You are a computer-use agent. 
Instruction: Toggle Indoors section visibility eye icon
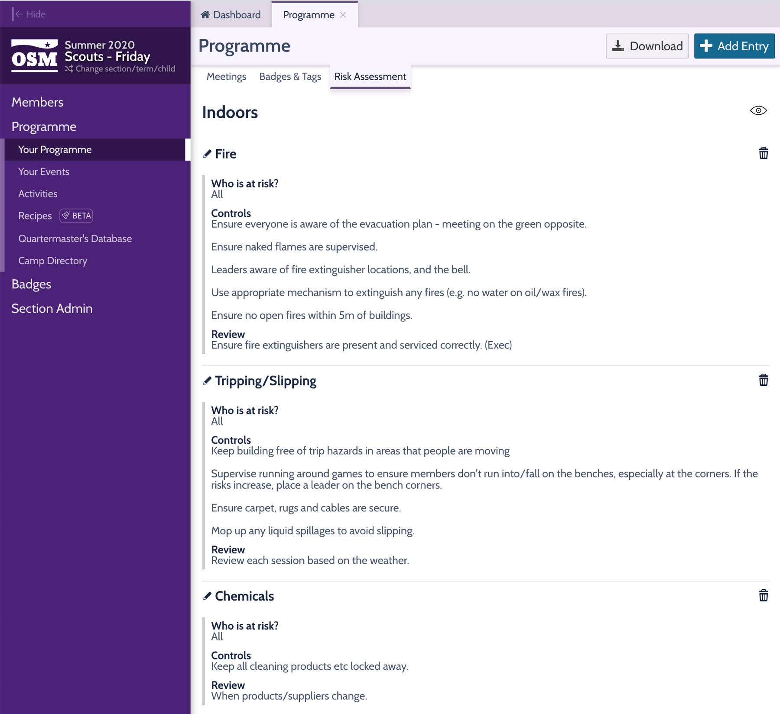(x=758, y=111)
